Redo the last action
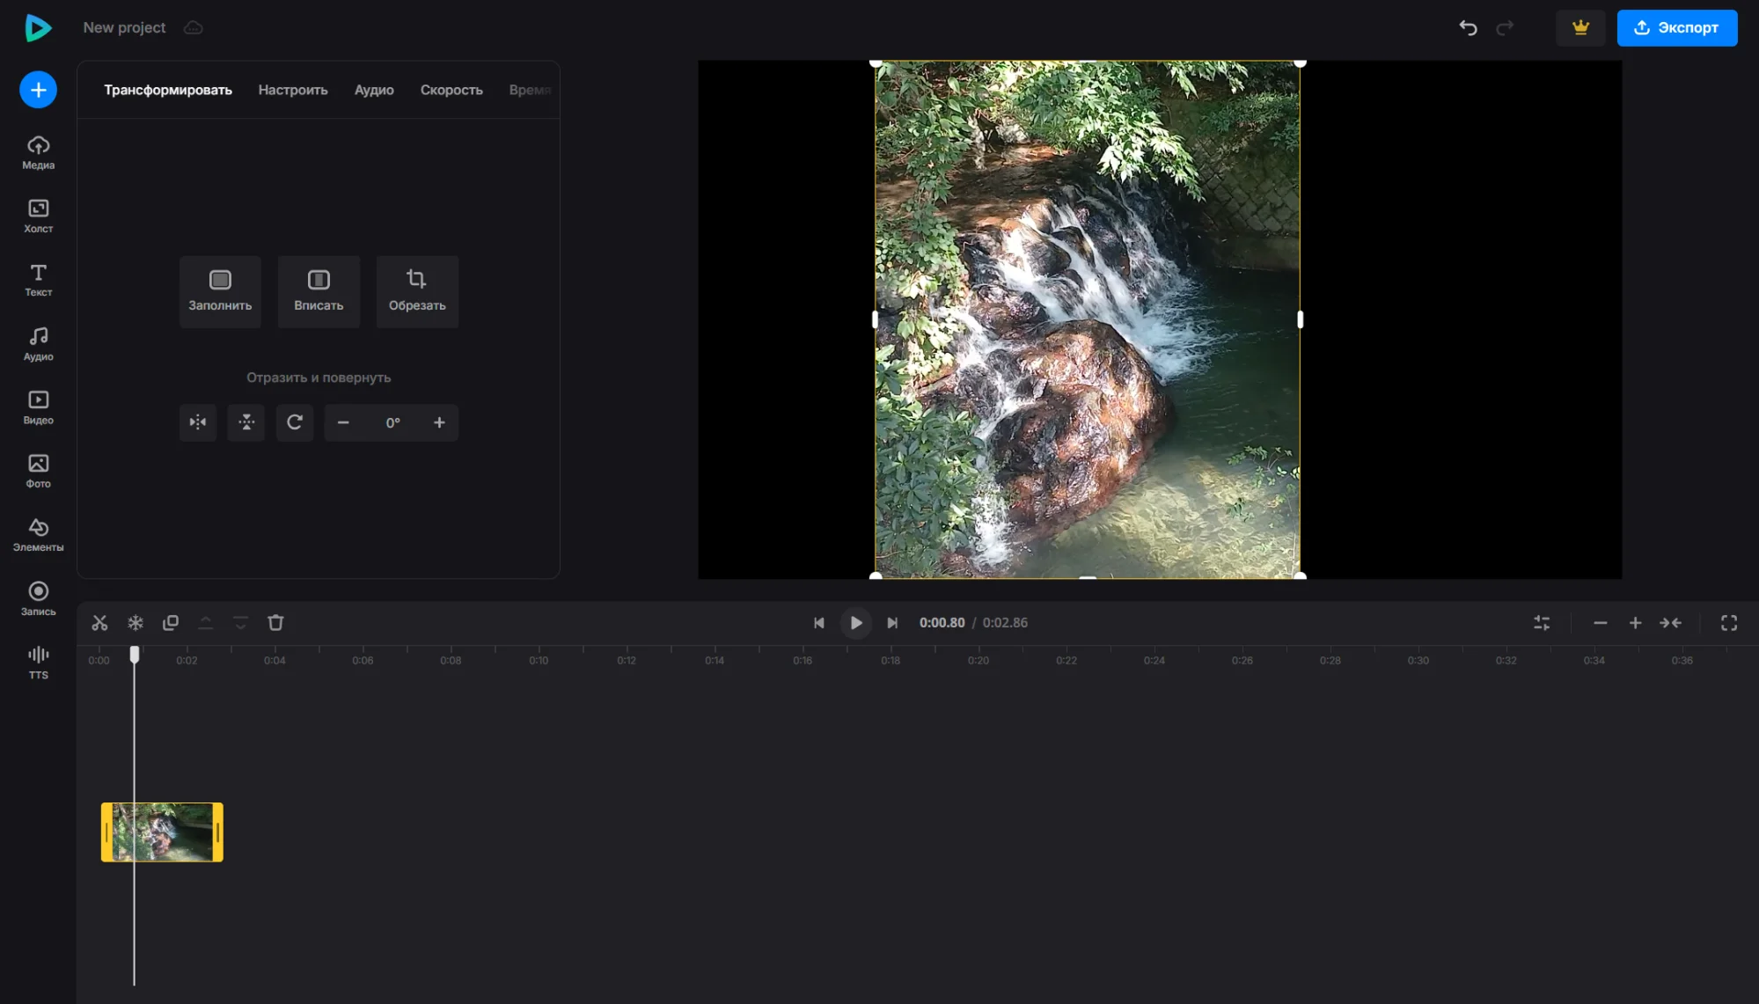 pos(1505,28)
